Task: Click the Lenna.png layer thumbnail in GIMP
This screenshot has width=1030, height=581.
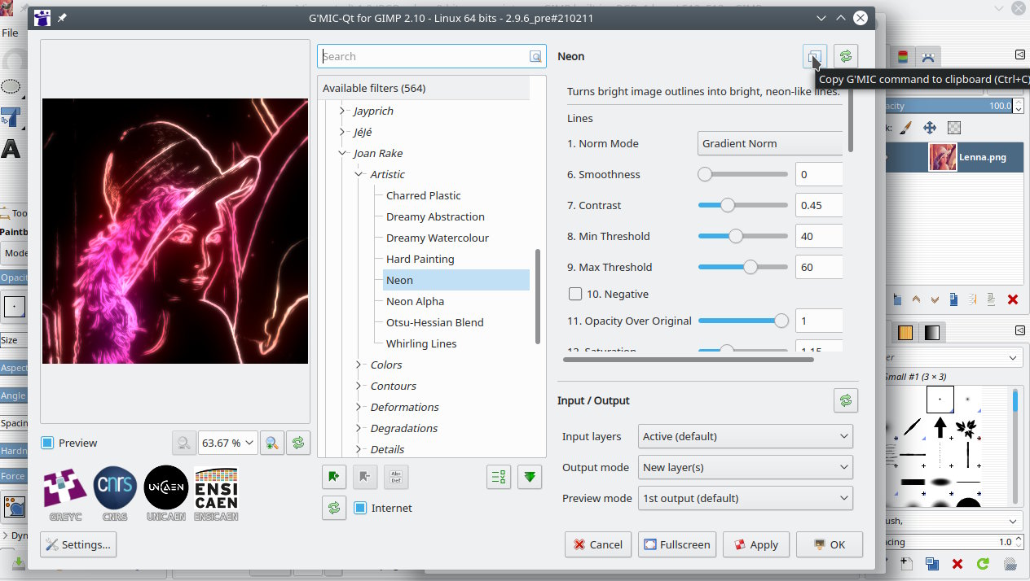Action: pyautogui.click(x=943, y=157)
